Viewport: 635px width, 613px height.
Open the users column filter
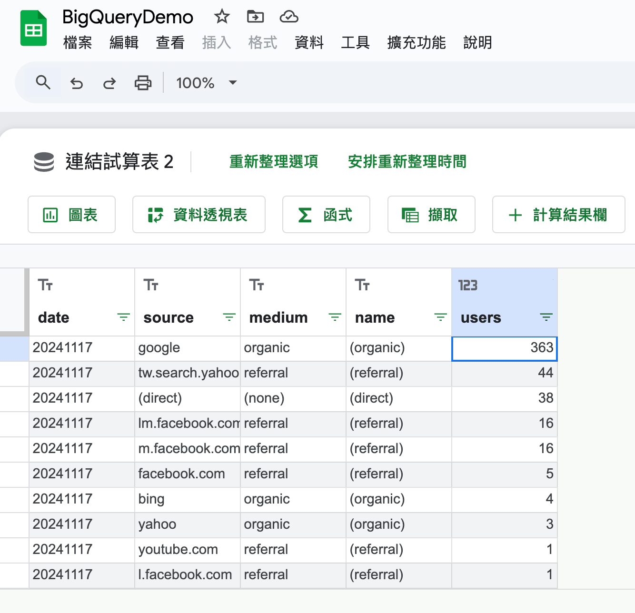point(546,317)
